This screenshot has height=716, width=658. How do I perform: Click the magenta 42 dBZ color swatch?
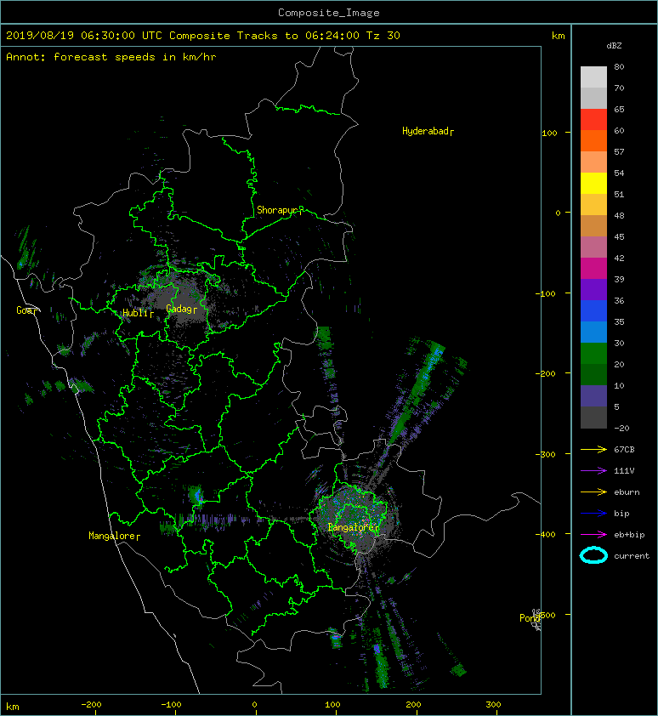pos(593,268)
